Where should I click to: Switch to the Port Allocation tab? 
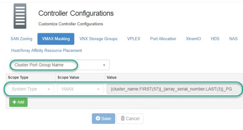[x=163, y=39]
